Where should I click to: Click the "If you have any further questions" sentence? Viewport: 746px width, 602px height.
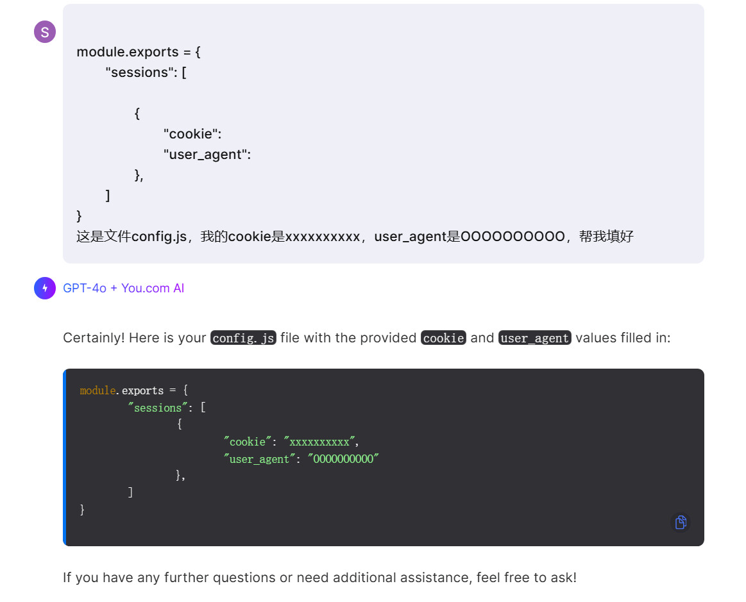coord(319,578)
